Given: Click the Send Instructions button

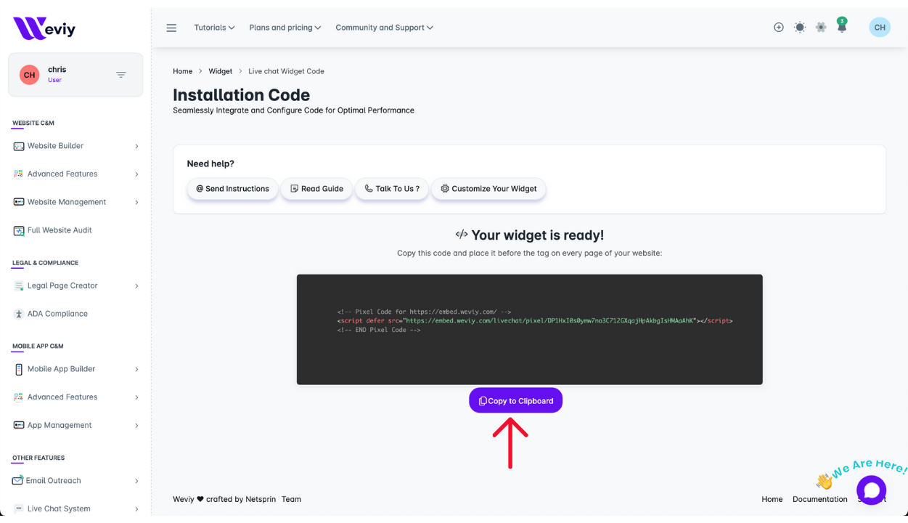Looking at the screenshot, I should click(x=232, y=189).
